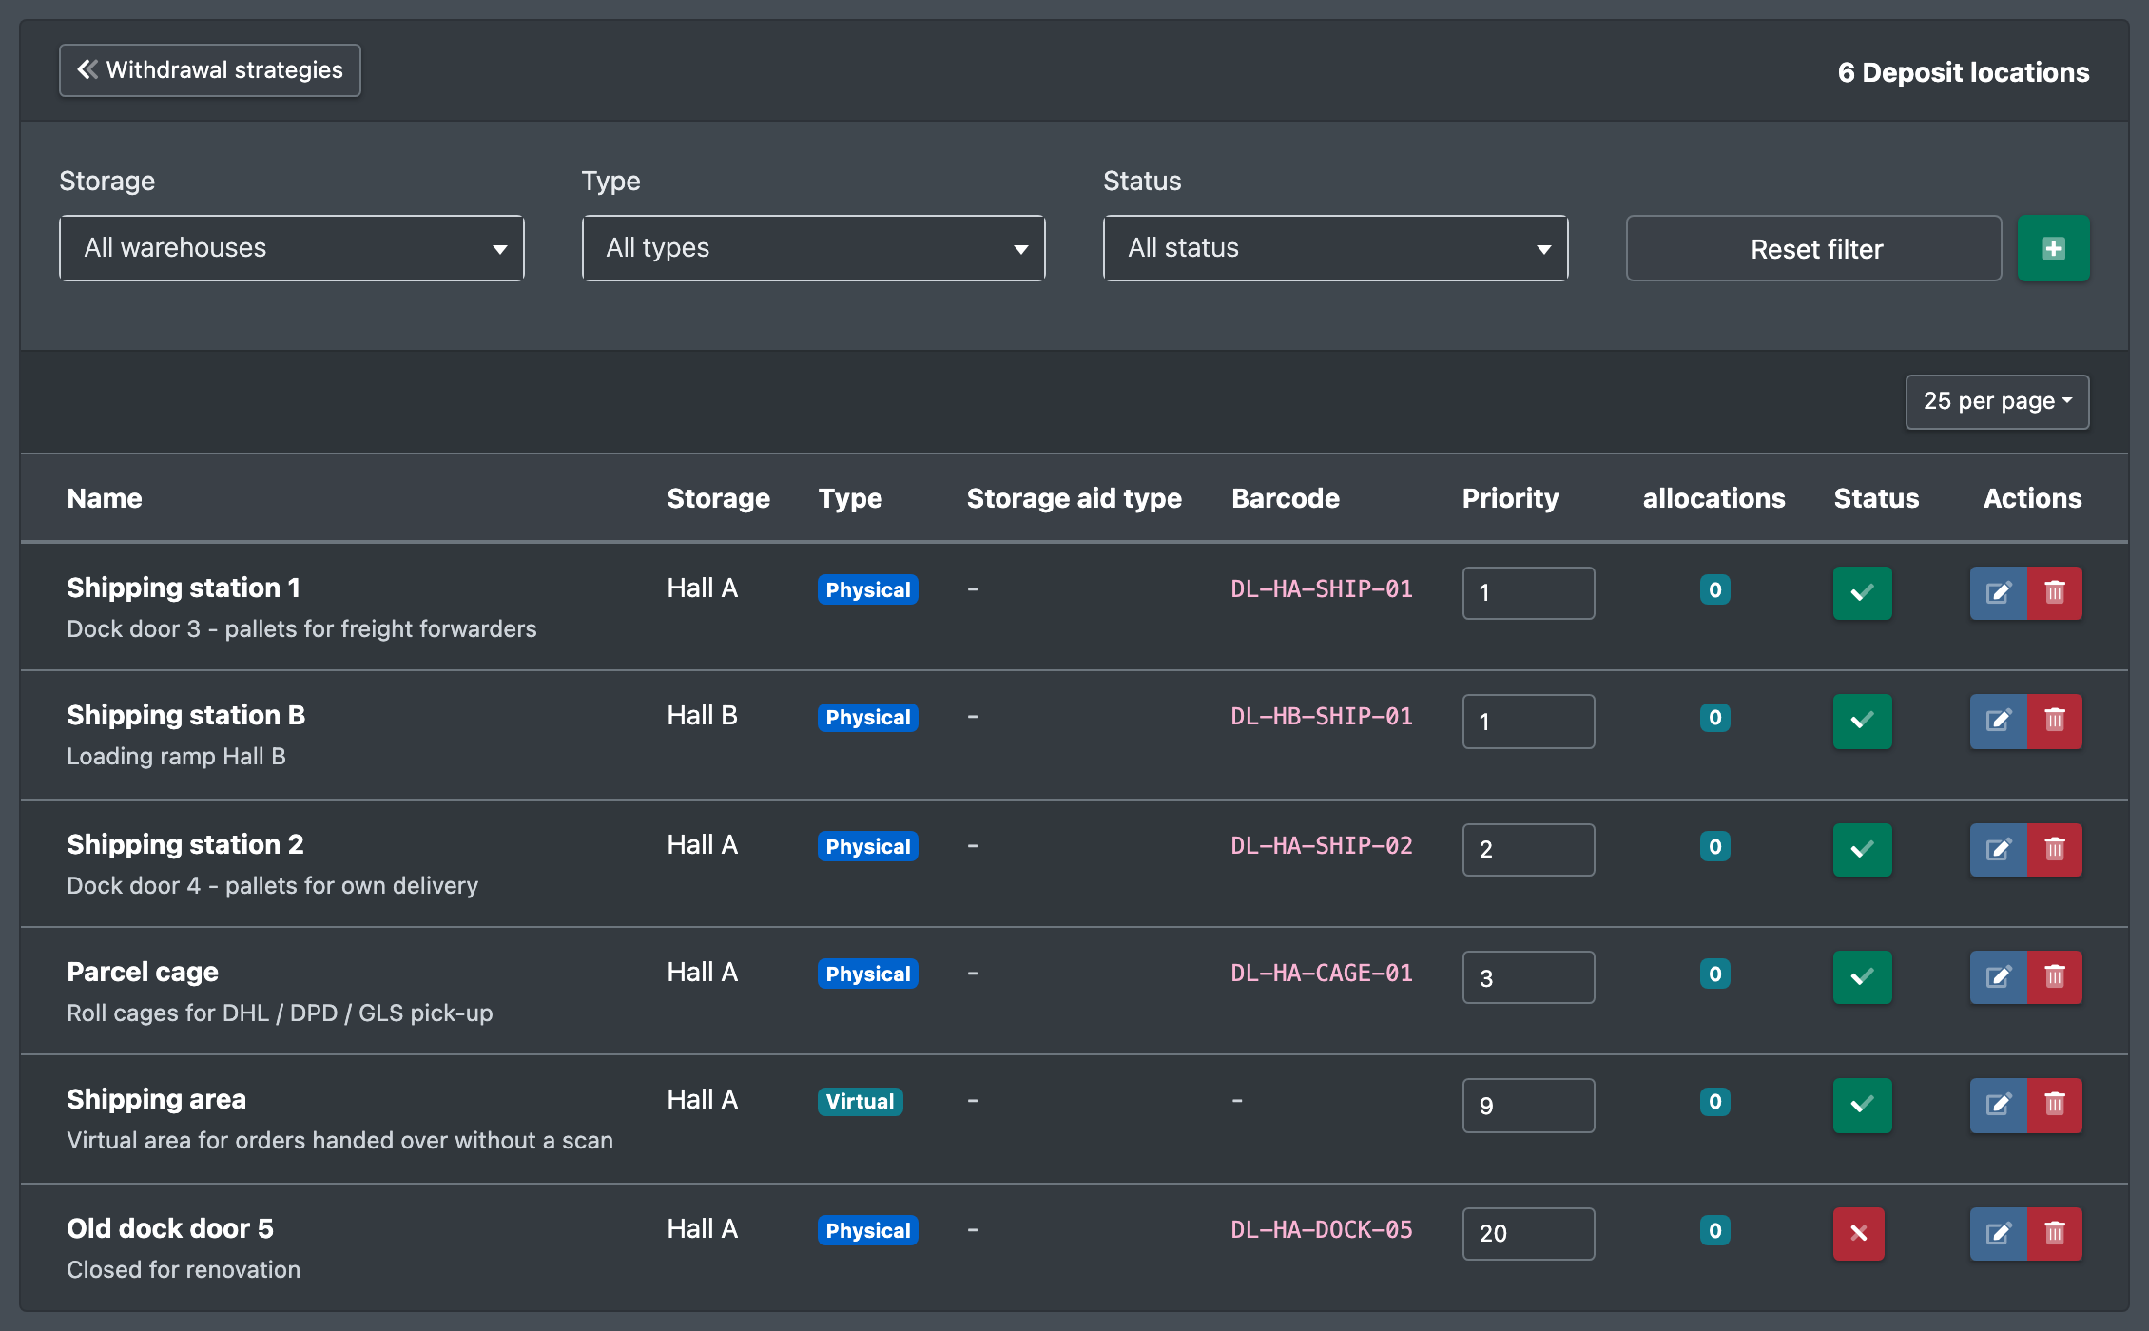This screenshot has height=1331, width=2149.
Task: Add a new deposit location with plus icon
Action: (x=2054, y=248)
